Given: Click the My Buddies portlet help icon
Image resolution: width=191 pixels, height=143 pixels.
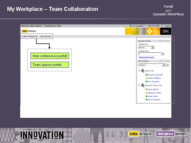Looking at the screenshot, I should 169,61.
